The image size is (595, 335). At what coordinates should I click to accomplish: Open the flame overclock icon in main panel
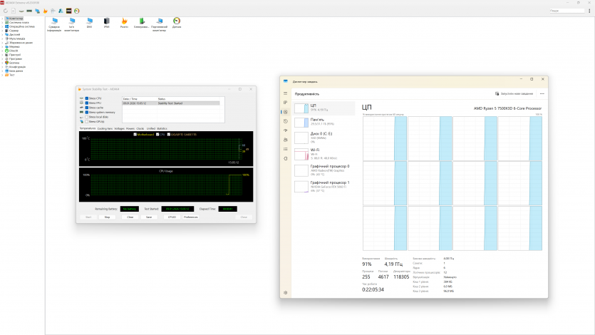pos(124,21)
